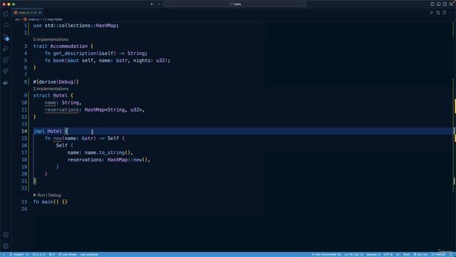This screenshot has width=456, height=257.
Task: Open the Run and Debug view
Action: click(x=6, y=49)
